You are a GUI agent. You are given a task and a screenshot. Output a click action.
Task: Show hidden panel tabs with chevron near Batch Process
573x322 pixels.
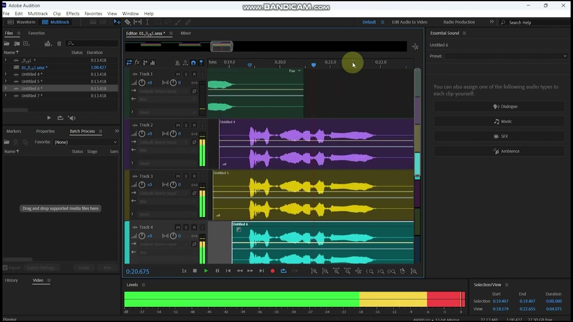coord(117,131)
